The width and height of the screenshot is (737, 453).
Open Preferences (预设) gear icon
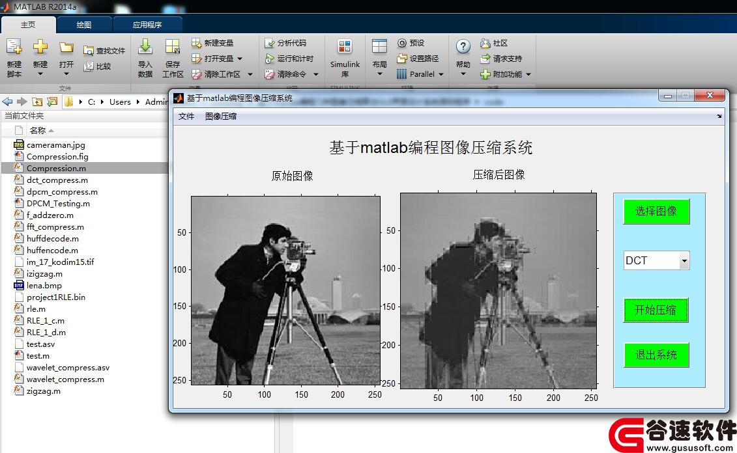point(402,43)
